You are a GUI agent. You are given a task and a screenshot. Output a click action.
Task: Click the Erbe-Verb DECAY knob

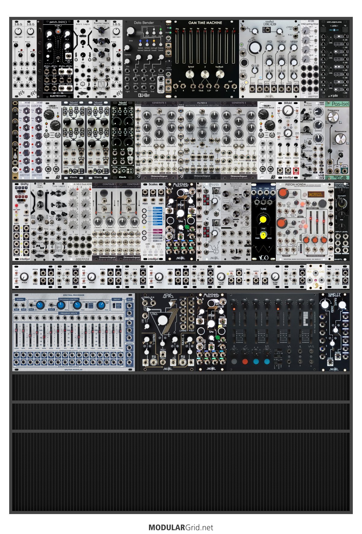[294, 62]
